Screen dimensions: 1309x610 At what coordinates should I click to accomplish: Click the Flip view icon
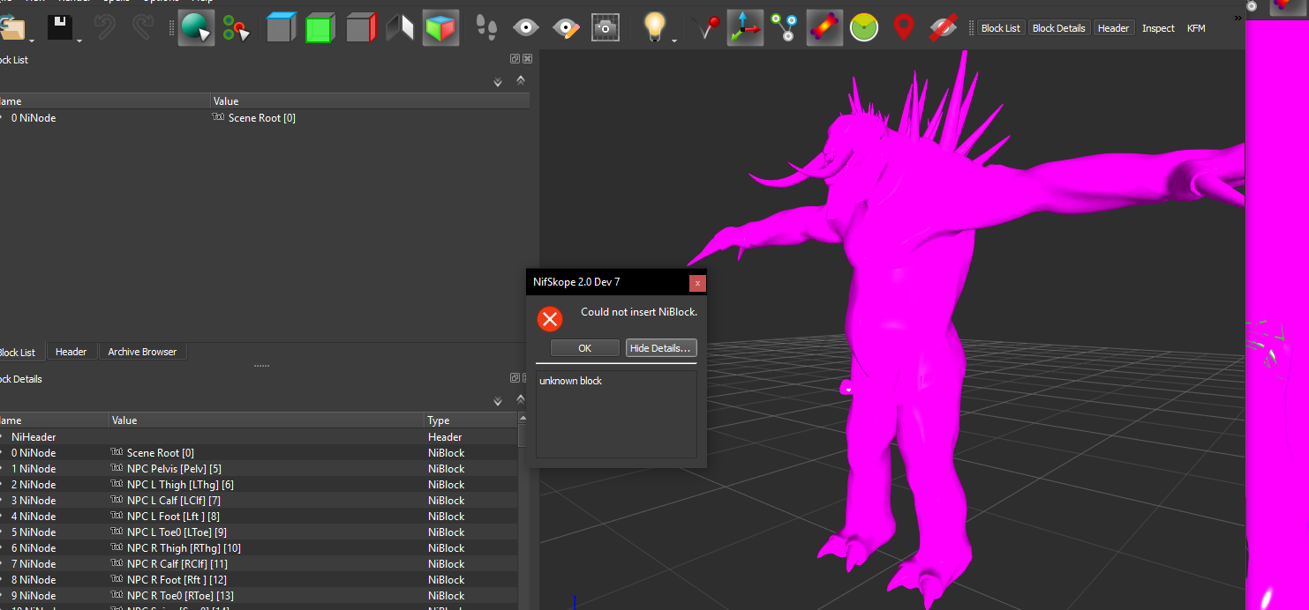point(400,28)
